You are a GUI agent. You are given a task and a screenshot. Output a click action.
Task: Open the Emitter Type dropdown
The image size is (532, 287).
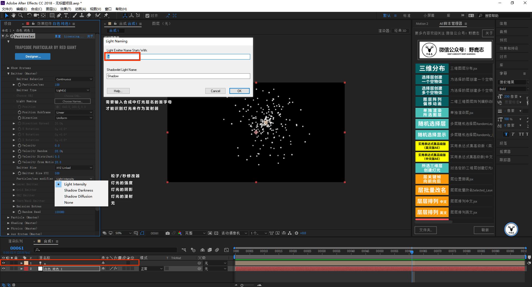(73, 90)
